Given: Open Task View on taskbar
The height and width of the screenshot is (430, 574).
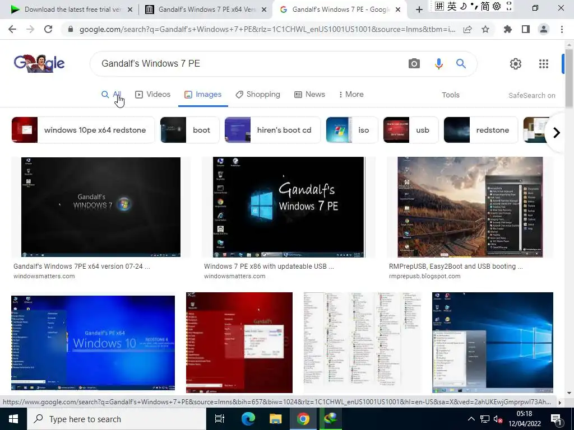Looking at the screenshot, I should [x=219, y=419].
